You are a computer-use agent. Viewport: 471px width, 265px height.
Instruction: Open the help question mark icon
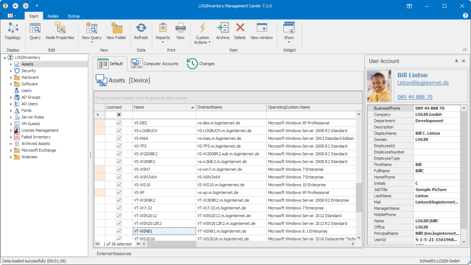(x=465, y=16)
